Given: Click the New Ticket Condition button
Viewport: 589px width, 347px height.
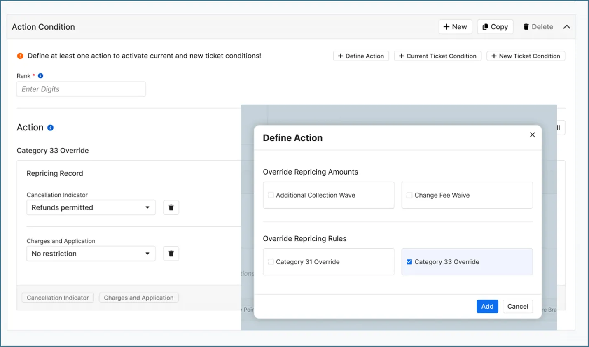Looking at the screenshot, I should (x=526, y=56).
